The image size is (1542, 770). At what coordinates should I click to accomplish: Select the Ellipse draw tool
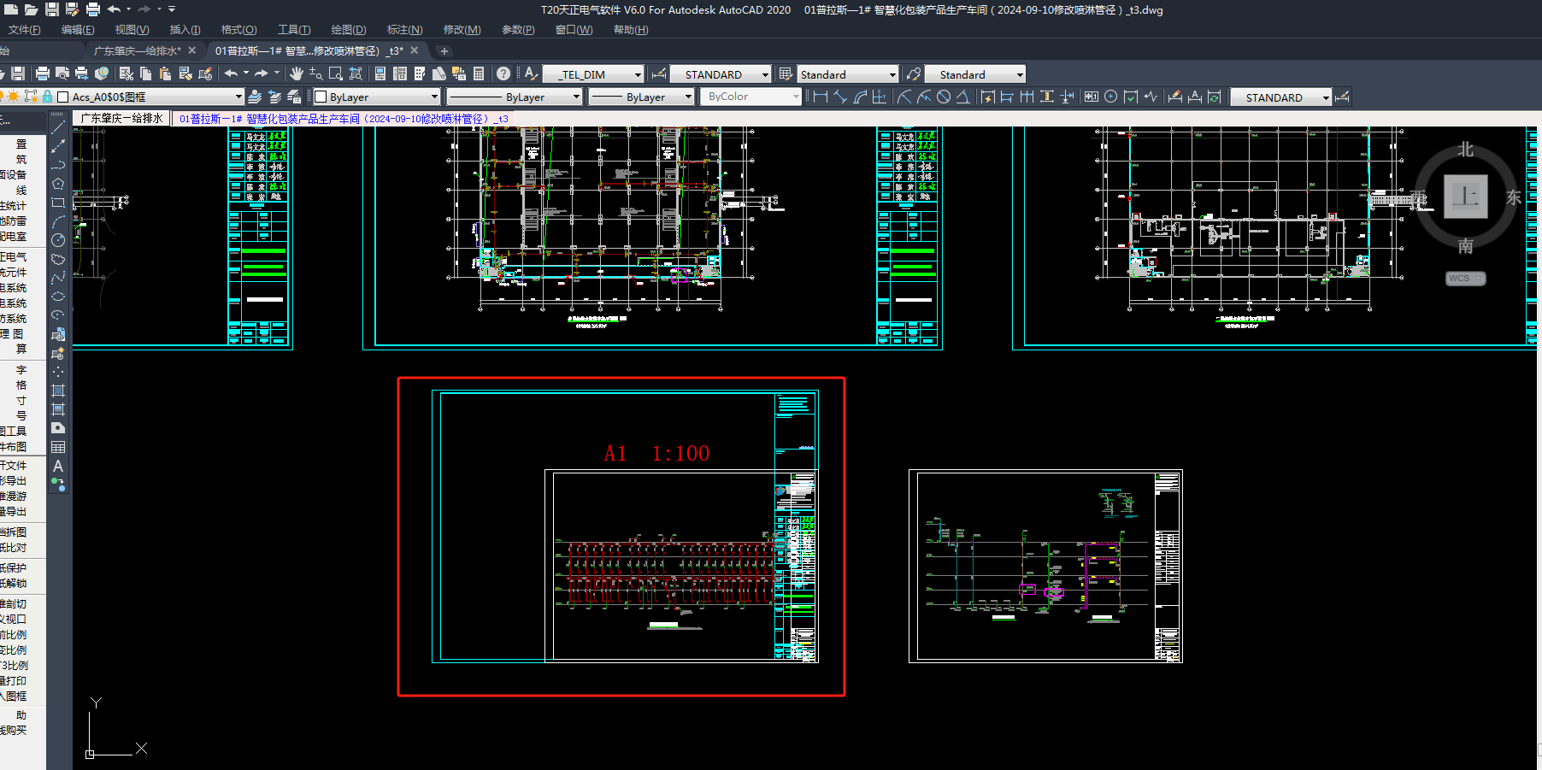click(x=58, y=297)
